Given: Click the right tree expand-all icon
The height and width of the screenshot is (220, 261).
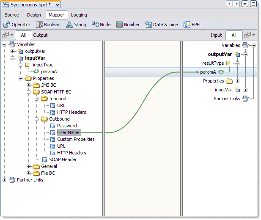Looking at the screenshot, I should click(x=247, y=35).
